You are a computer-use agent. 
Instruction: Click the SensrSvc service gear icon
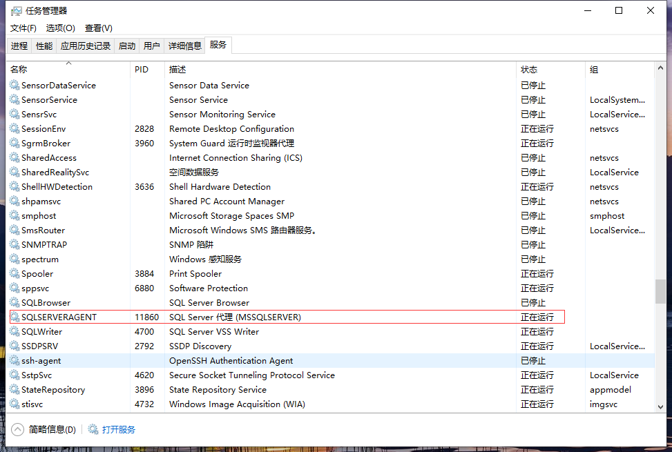[x=15, y=115]
